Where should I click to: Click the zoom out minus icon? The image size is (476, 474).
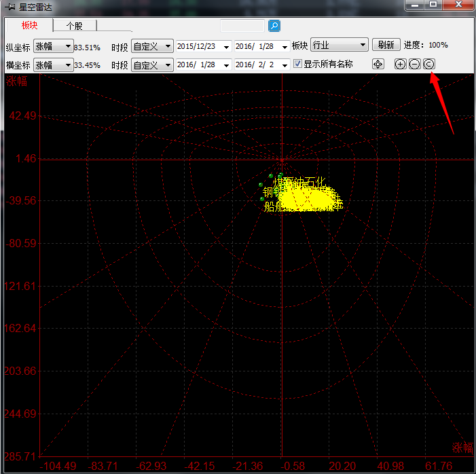tap(414, 65)
